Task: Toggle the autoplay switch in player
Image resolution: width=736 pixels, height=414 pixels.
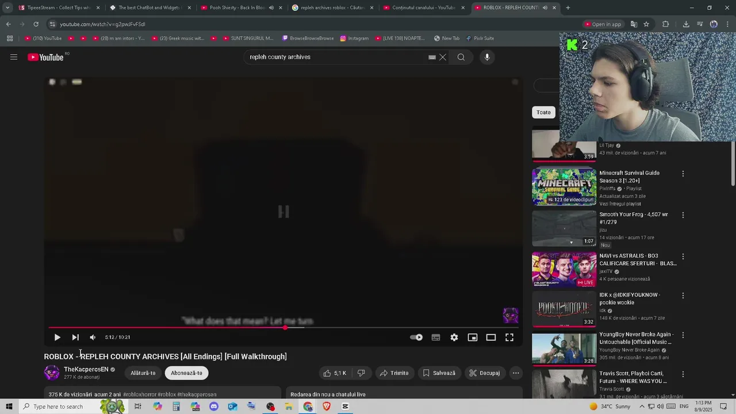Action: pyautogui.click(x=417, y=338)
